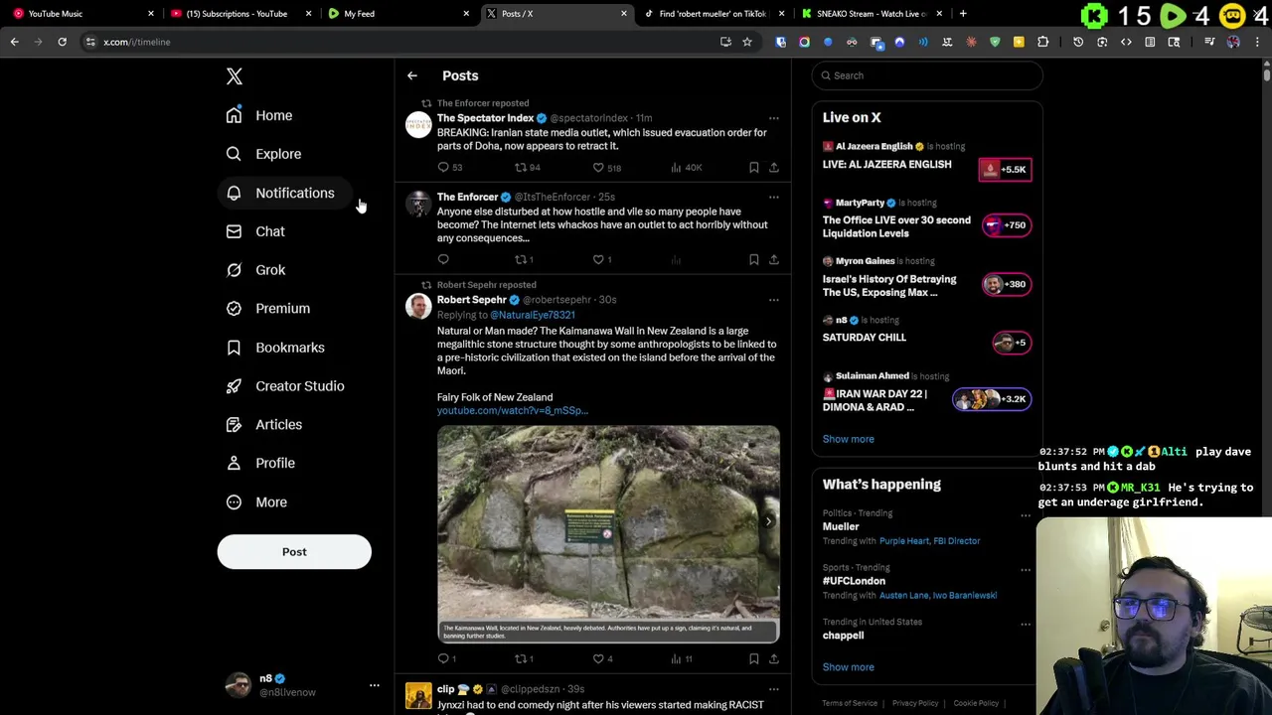Image resolution: width=1272 pixels, height=715 pixels.
Task: Click the X search field
Action: (927, 75)
